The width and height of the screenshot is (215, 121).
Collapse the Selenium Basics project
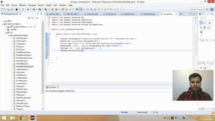pos(2,24)
